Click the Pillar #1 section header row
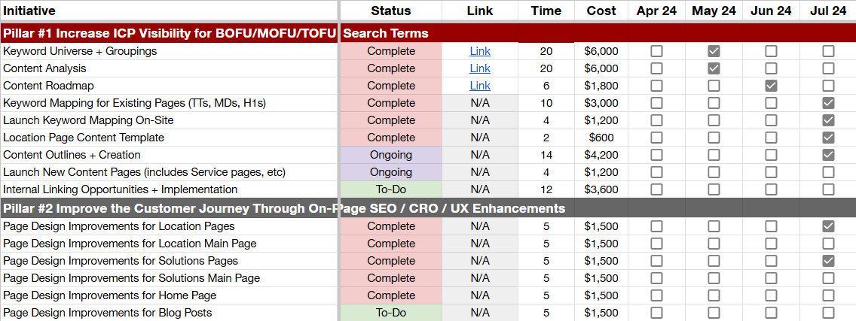The height and width of the screenshot is (321, 856). pos(170,33)
